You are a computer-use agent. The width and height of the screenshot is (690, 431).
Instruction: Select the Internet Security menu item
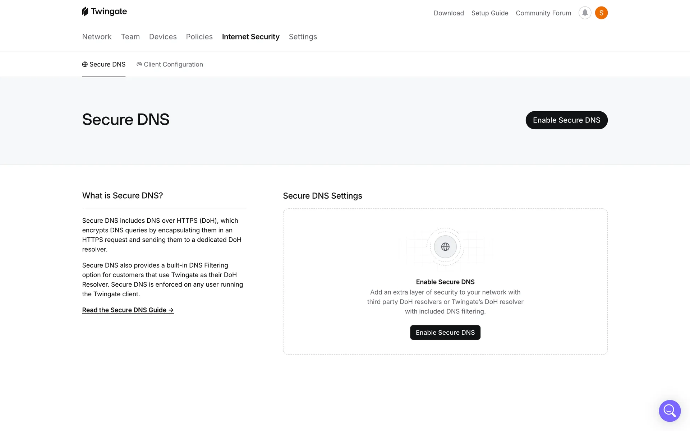tap(250, 37)
